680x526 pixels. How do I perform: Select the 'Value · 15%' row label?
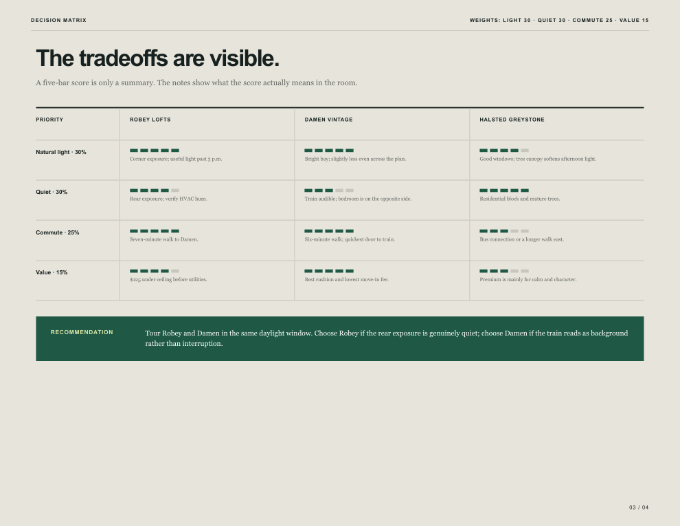52,272
